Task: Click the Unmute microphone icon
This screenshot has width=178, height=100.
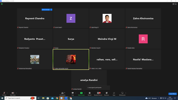Action: tap(4, 93)
